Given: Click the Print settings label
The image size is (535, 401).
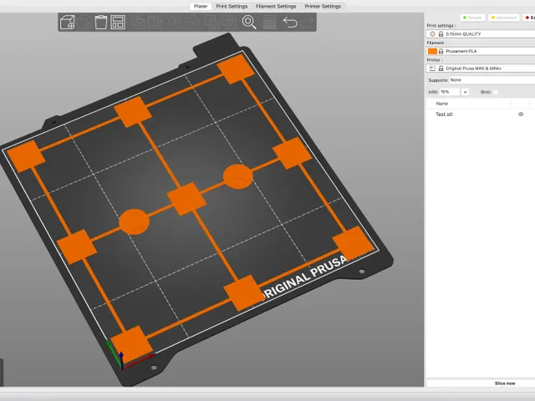Looking at the screenshot, I should [x=441, y=26].
